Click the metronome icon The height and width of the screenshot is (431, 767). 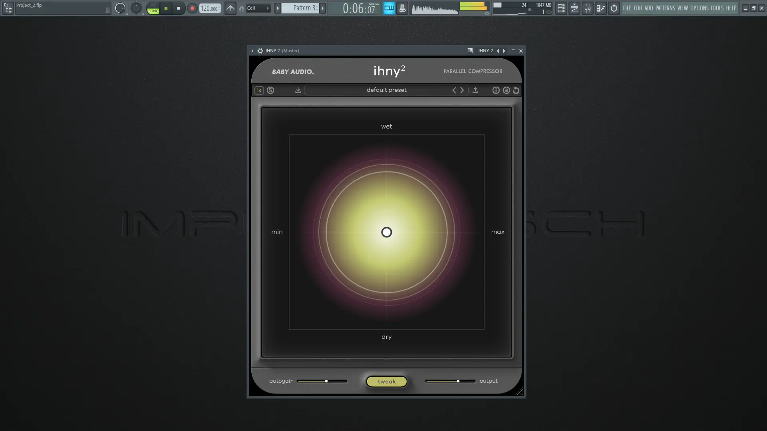(230, 8)
